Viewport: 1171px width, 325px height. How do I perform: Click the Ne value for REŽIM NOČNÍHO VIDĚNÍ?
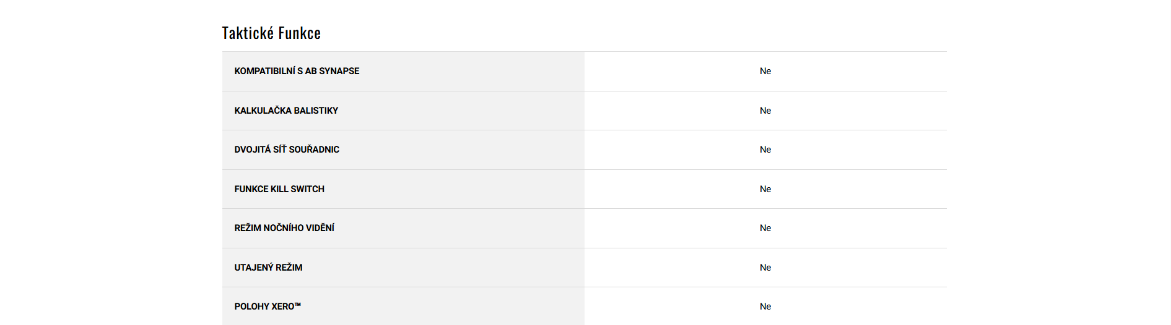pyautogui.click(x=765, y=228)
